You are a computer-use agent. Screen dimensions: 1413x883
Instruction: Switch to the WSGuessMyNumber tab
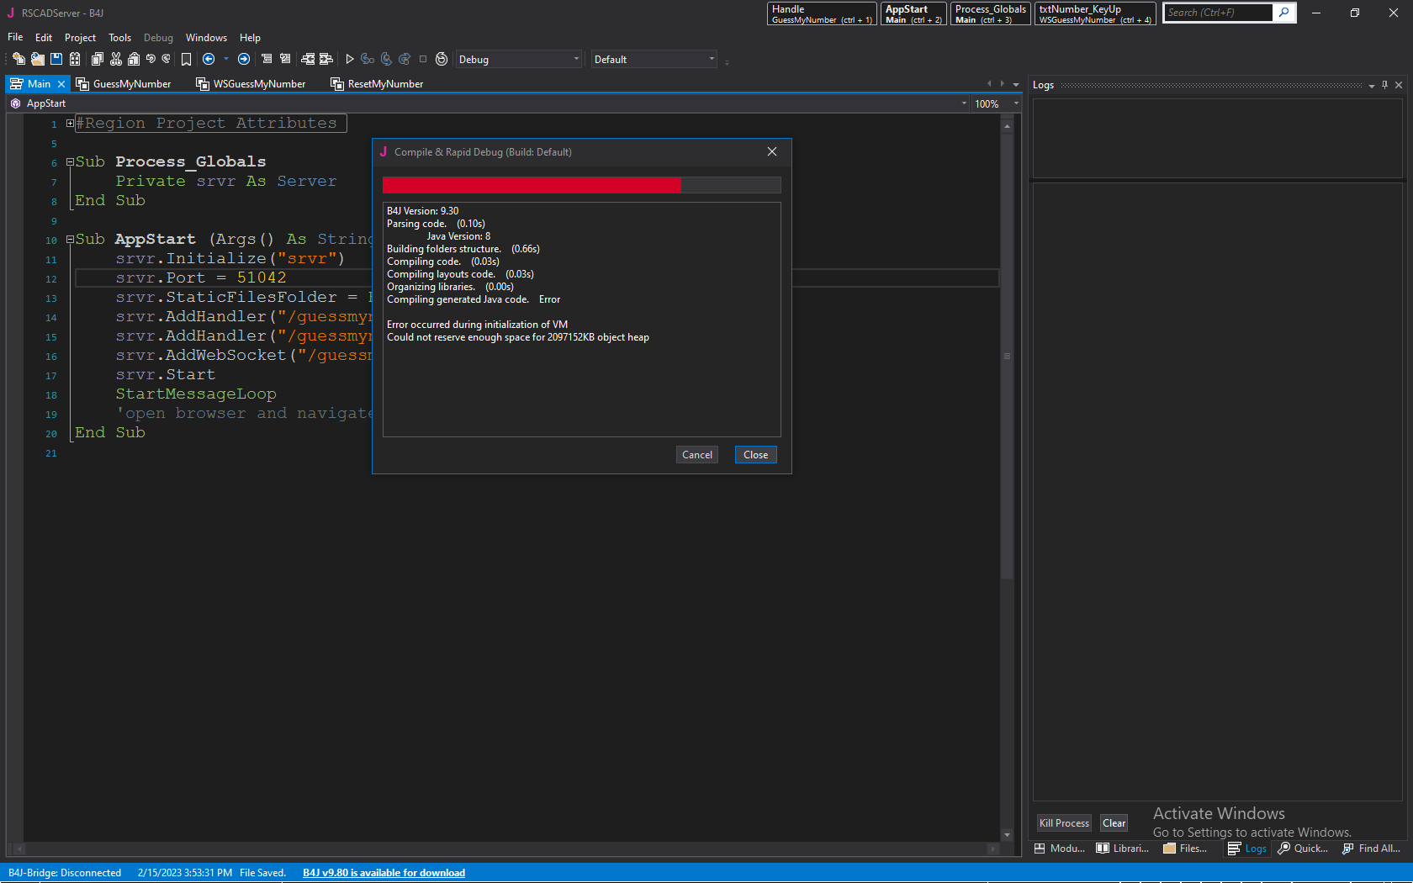tap(251, 84)
